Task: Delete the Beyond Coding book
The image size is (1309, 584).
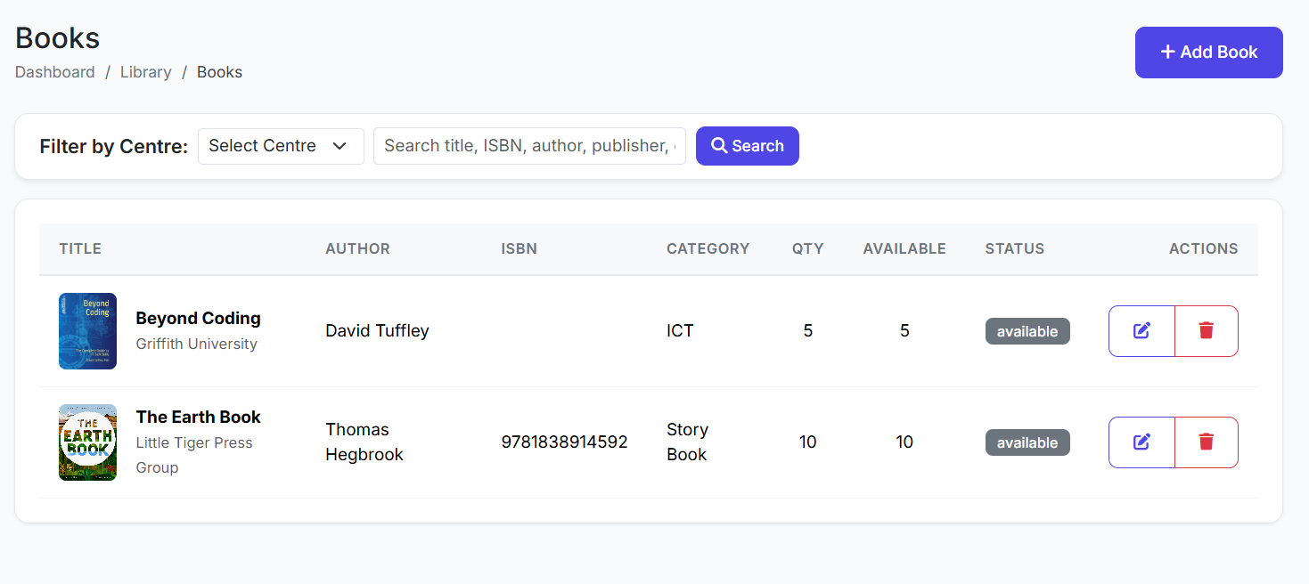Action: click(x=1207, y=331)
